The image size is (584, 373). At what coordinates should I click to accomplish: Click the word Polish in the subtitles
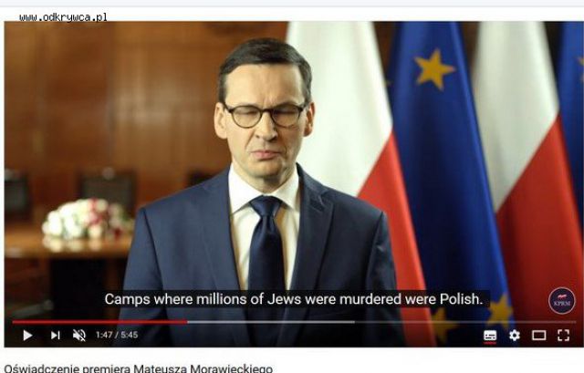[x=461, y=299]
